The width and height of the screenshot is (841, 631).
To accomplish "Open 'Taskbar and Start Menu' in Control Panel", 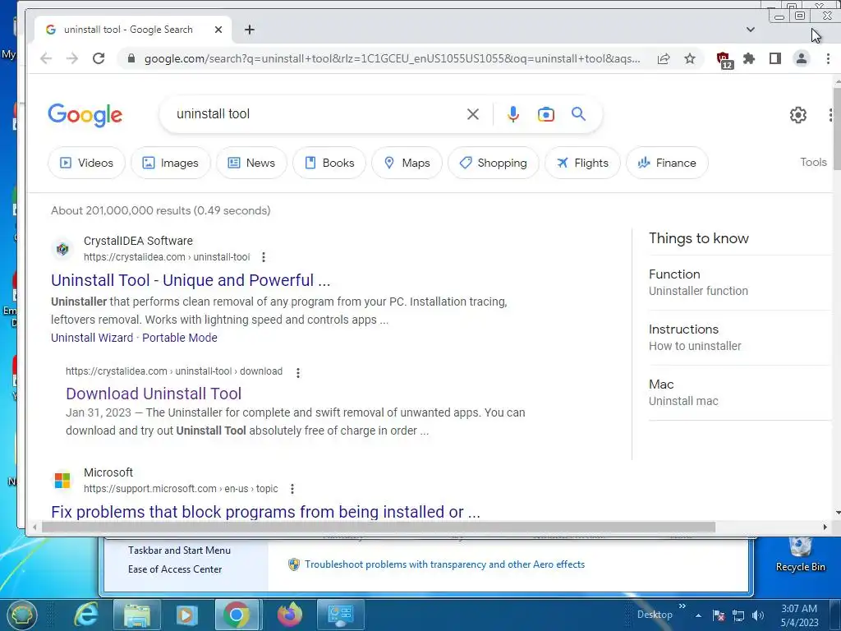I will pos(179,550).
